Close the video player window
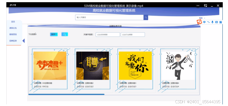The width and height of the screenshot is (228, 106). point(218,6)
